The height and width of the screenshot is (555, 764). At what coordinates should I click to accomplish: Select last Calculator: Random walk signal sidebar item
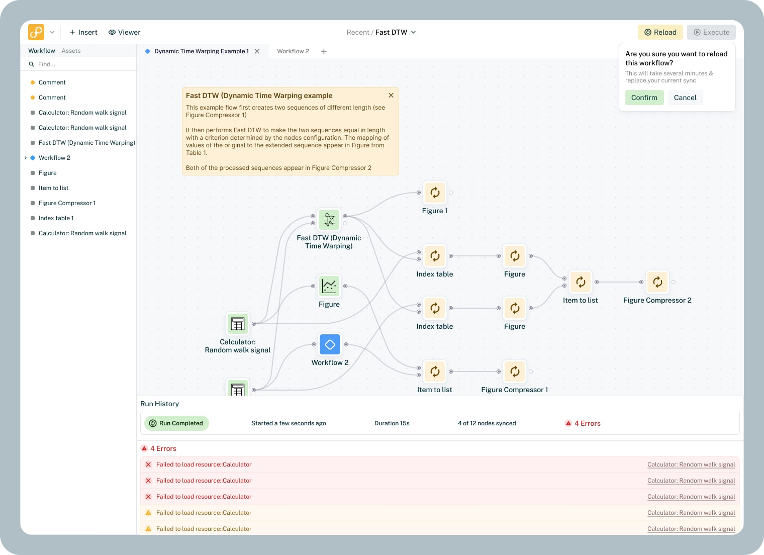coord(78,233)
